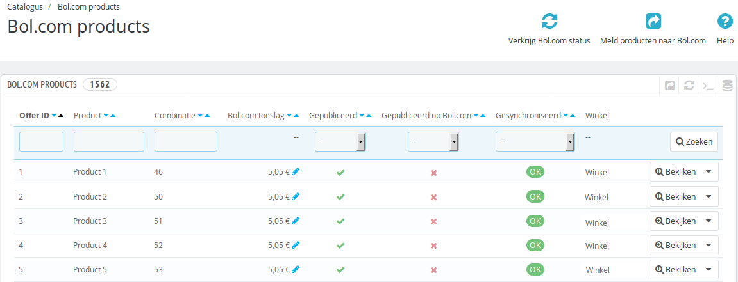The width and height of the screenshot is (738, 282).
Task: Toggle Bol.com published cross for Product 1
Action: (x=433, y=173)
